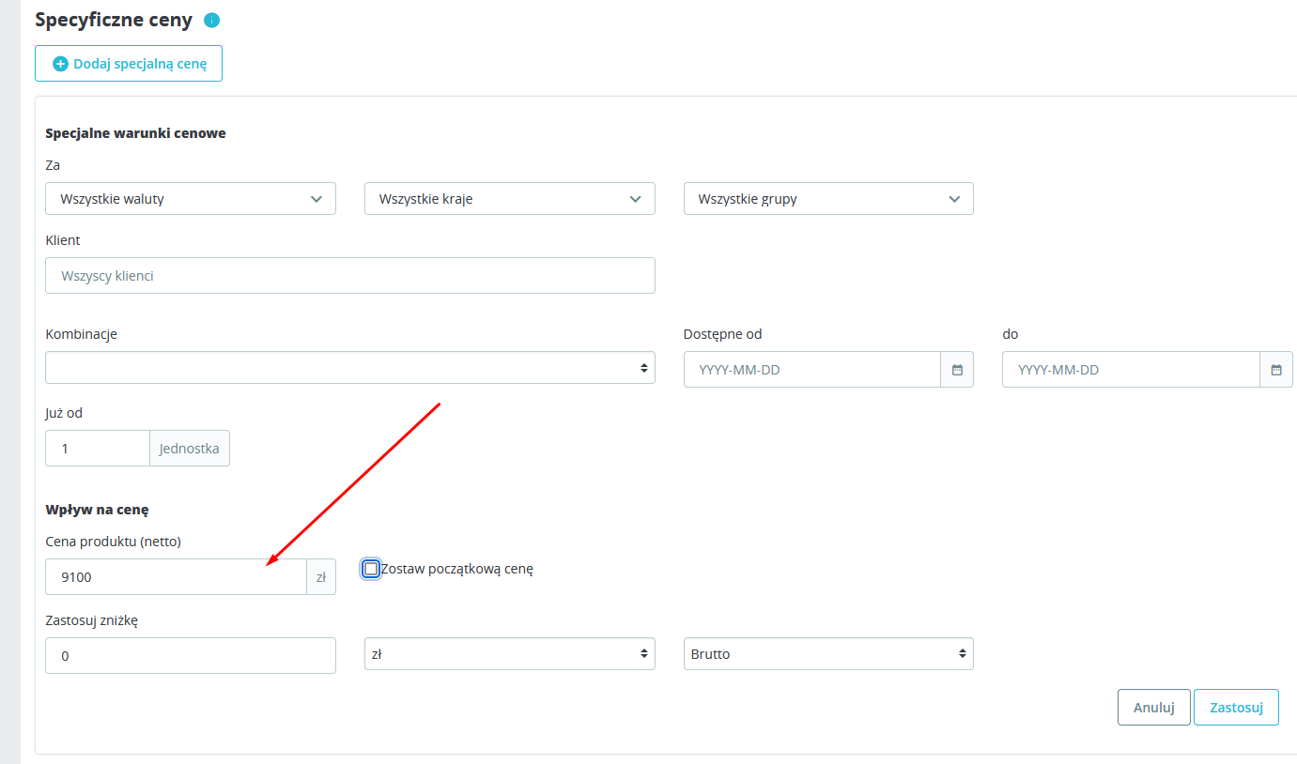Click the Specjalne warunki cenowe label
The width and height of the screenshot is (1297, 764).
pos(135,133)
